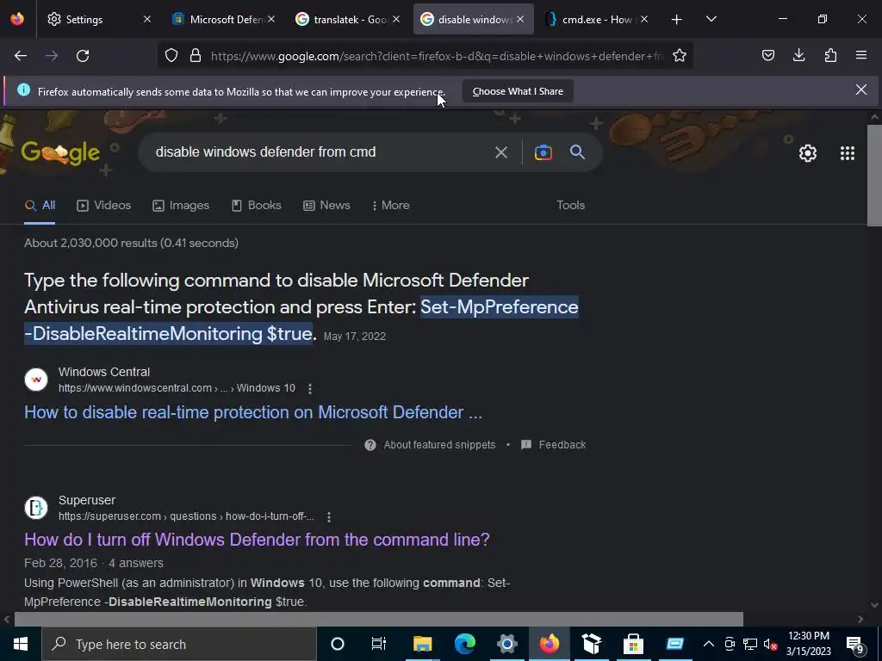Click the taskbar search box
This screenshot has width=882, height=661.
point(179,644)
